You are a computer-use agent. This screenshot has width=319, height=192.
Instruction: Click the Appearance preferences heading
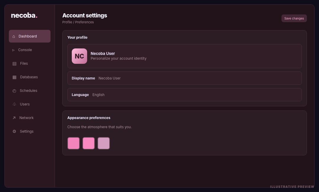point(89,118)
